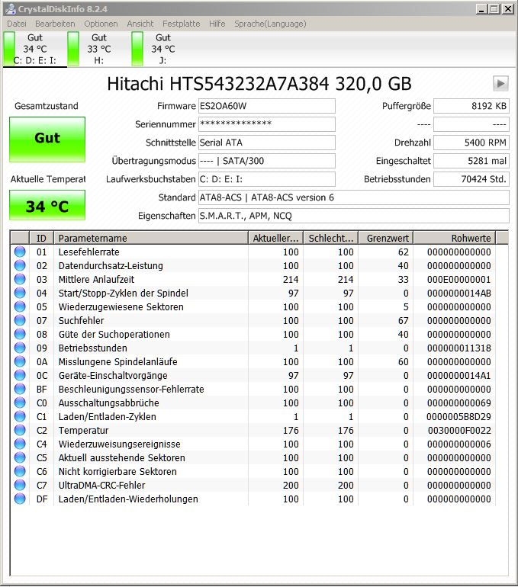Screen dimensions: 518x587
Task: Click the Parametername column header
Action: (x=151, y=238)
